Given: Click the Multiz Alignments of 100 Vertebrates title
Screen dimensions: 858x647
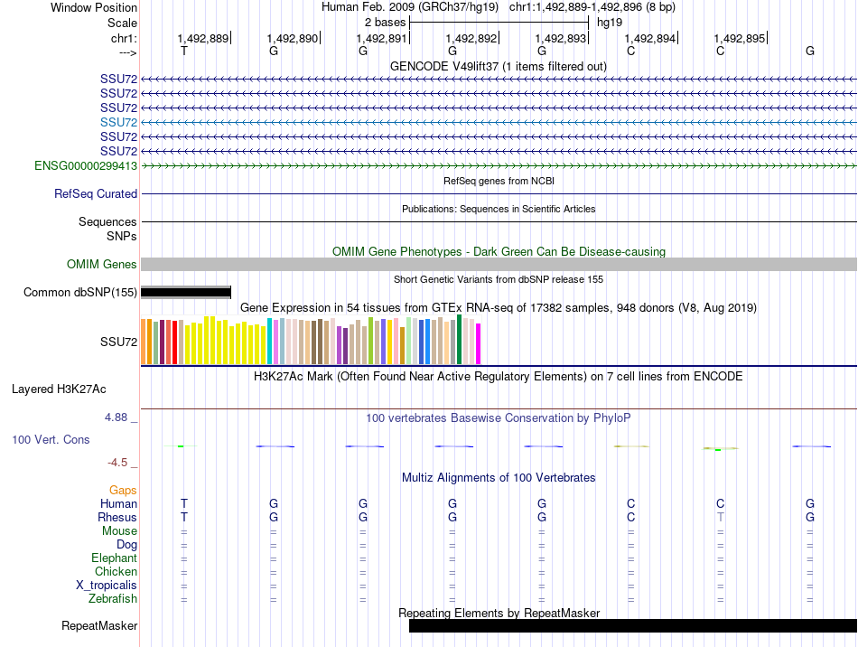Looking at the screenshot, I should click(499, 477).
